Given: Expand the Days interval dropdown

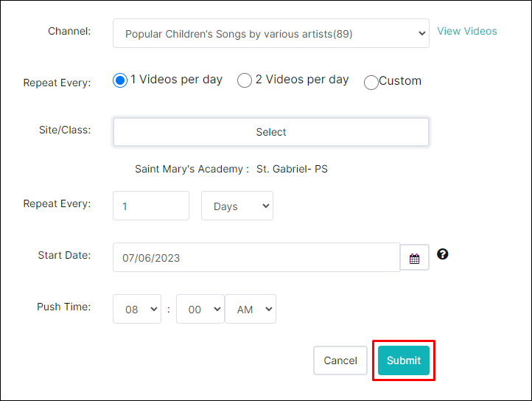Looking at the screenshot, I should [237, 206].
